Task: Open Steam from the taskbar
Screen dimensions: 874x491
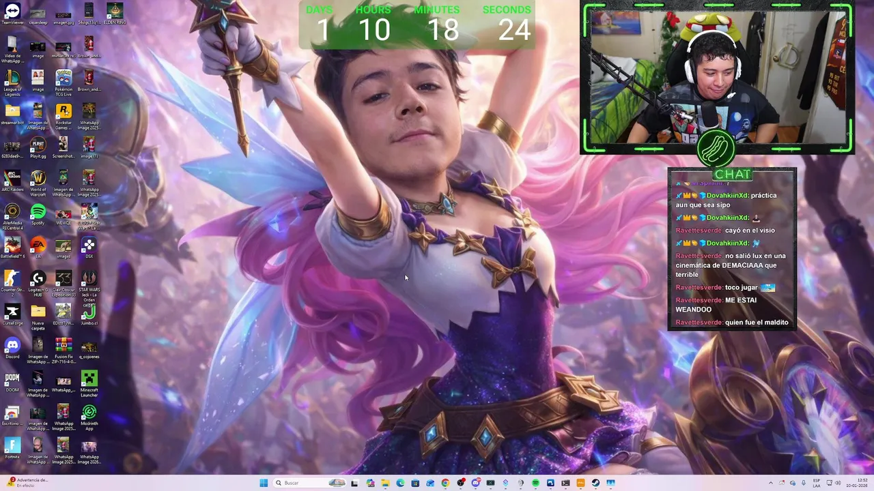Action: point(595,483)
